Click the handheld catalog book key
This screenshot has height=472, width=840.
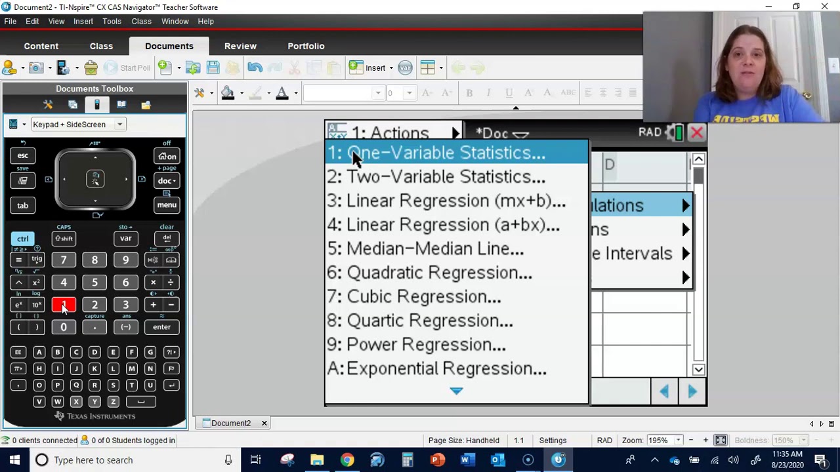tap(171, 260)
